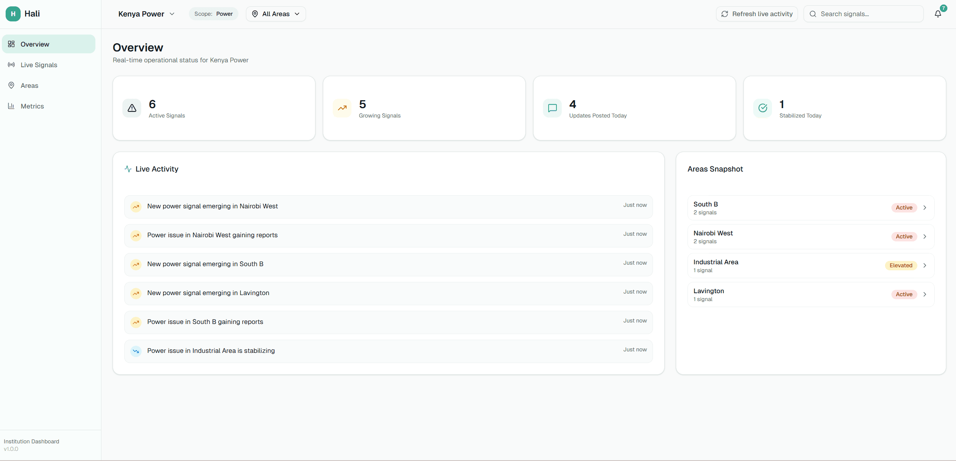Expand the All Areas filter dropdown

coord(276,14)
